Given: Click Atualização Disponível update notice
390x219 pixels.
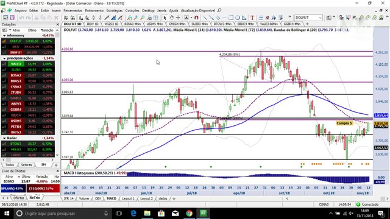Looking at the screenshot, I should coord(198,10).
